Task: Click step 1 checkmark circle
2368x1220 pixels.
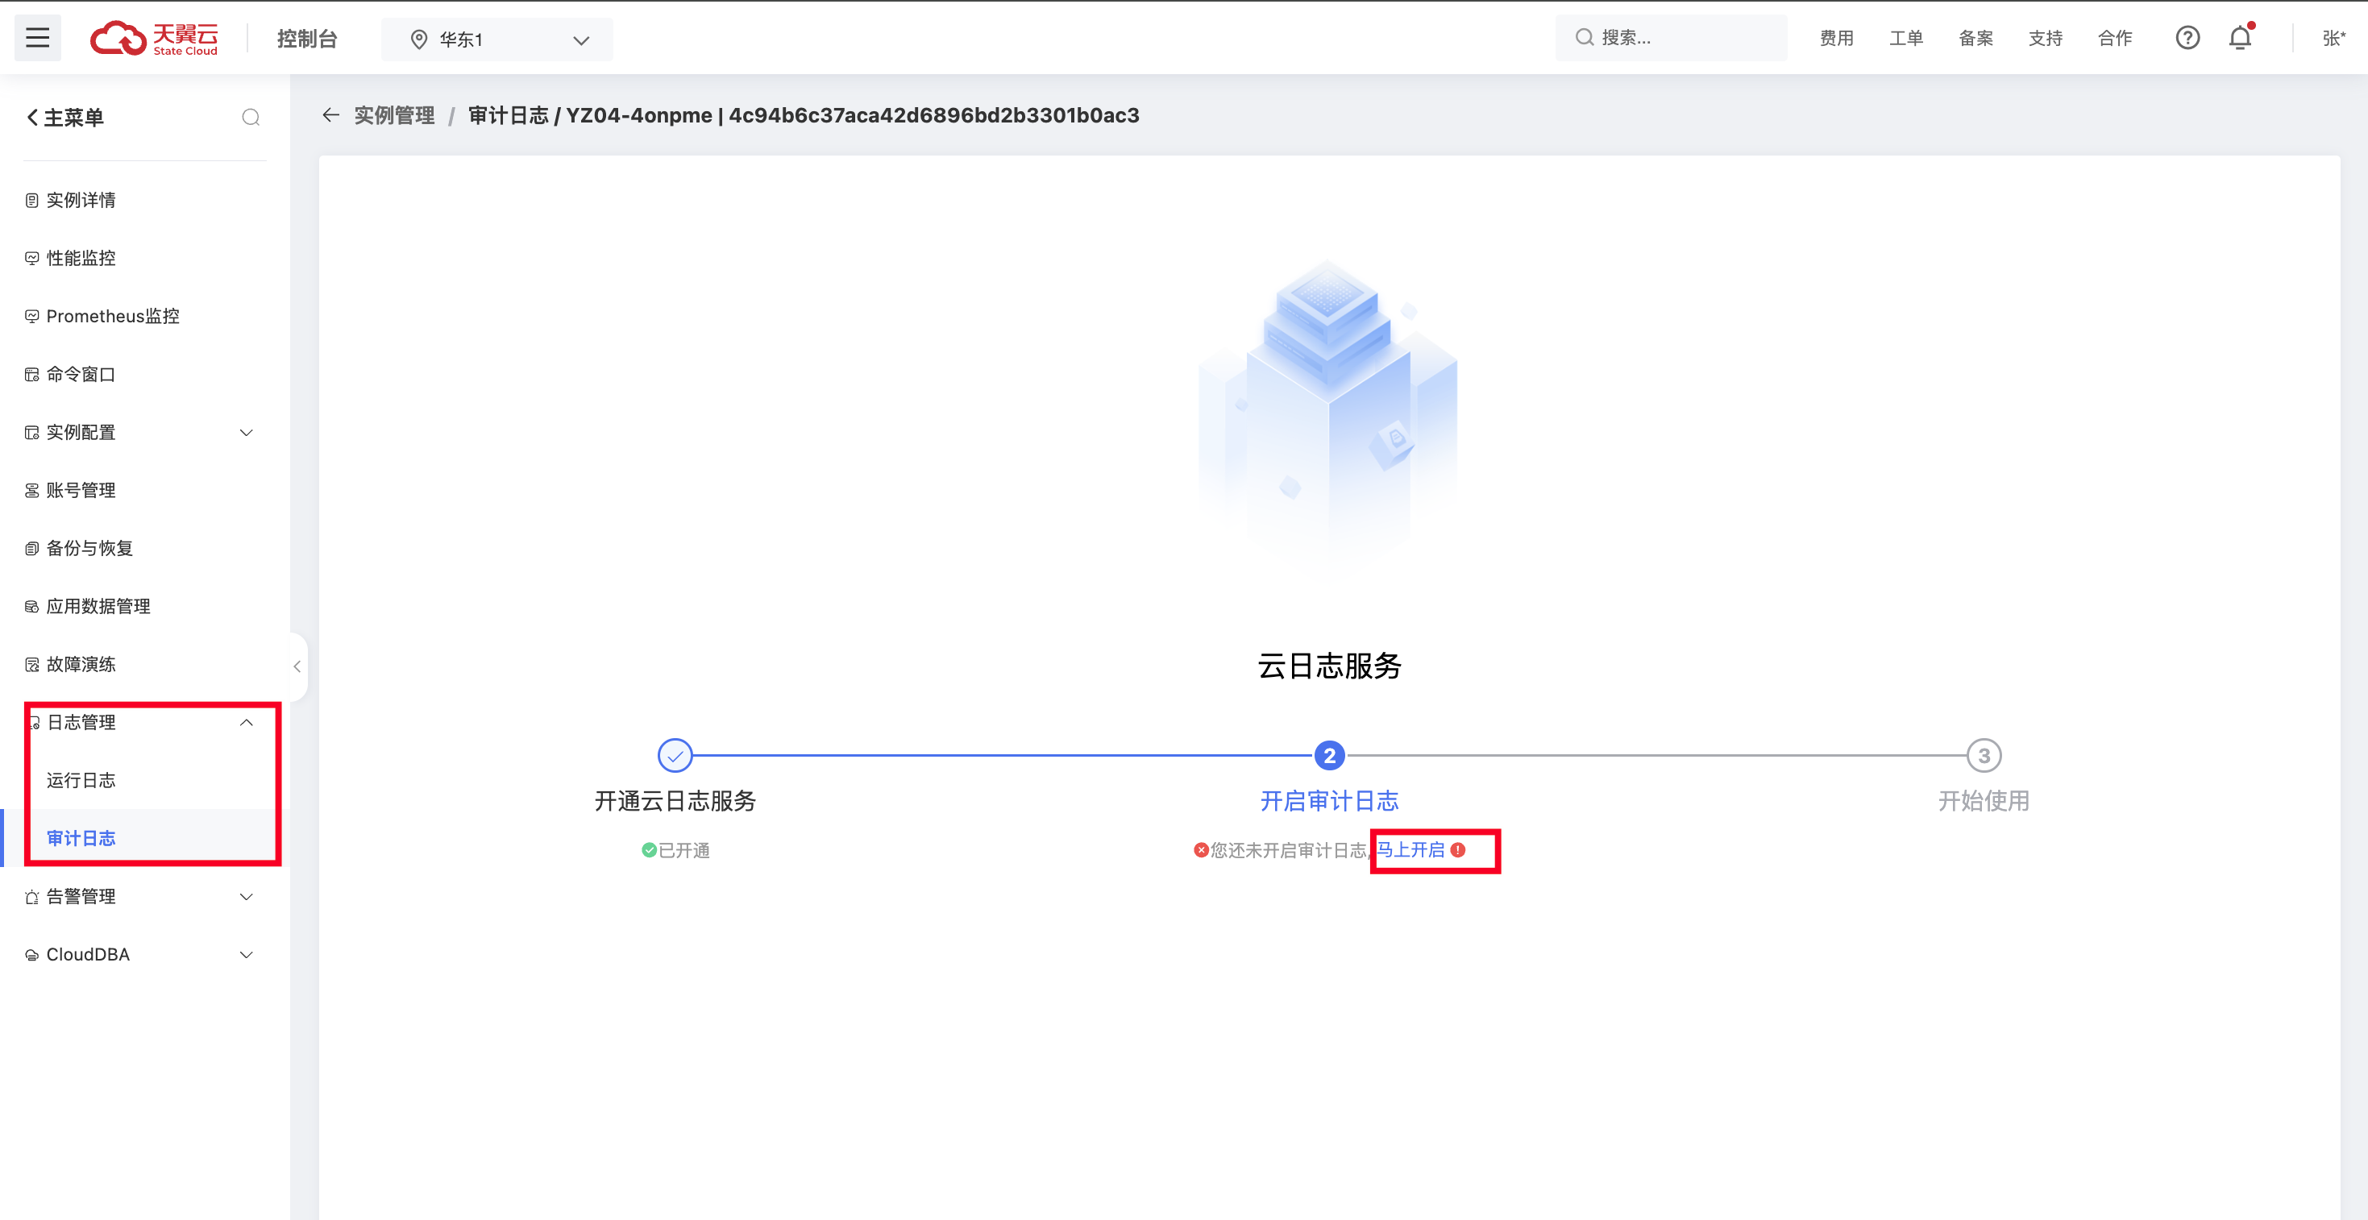Action: pos(675,756)
